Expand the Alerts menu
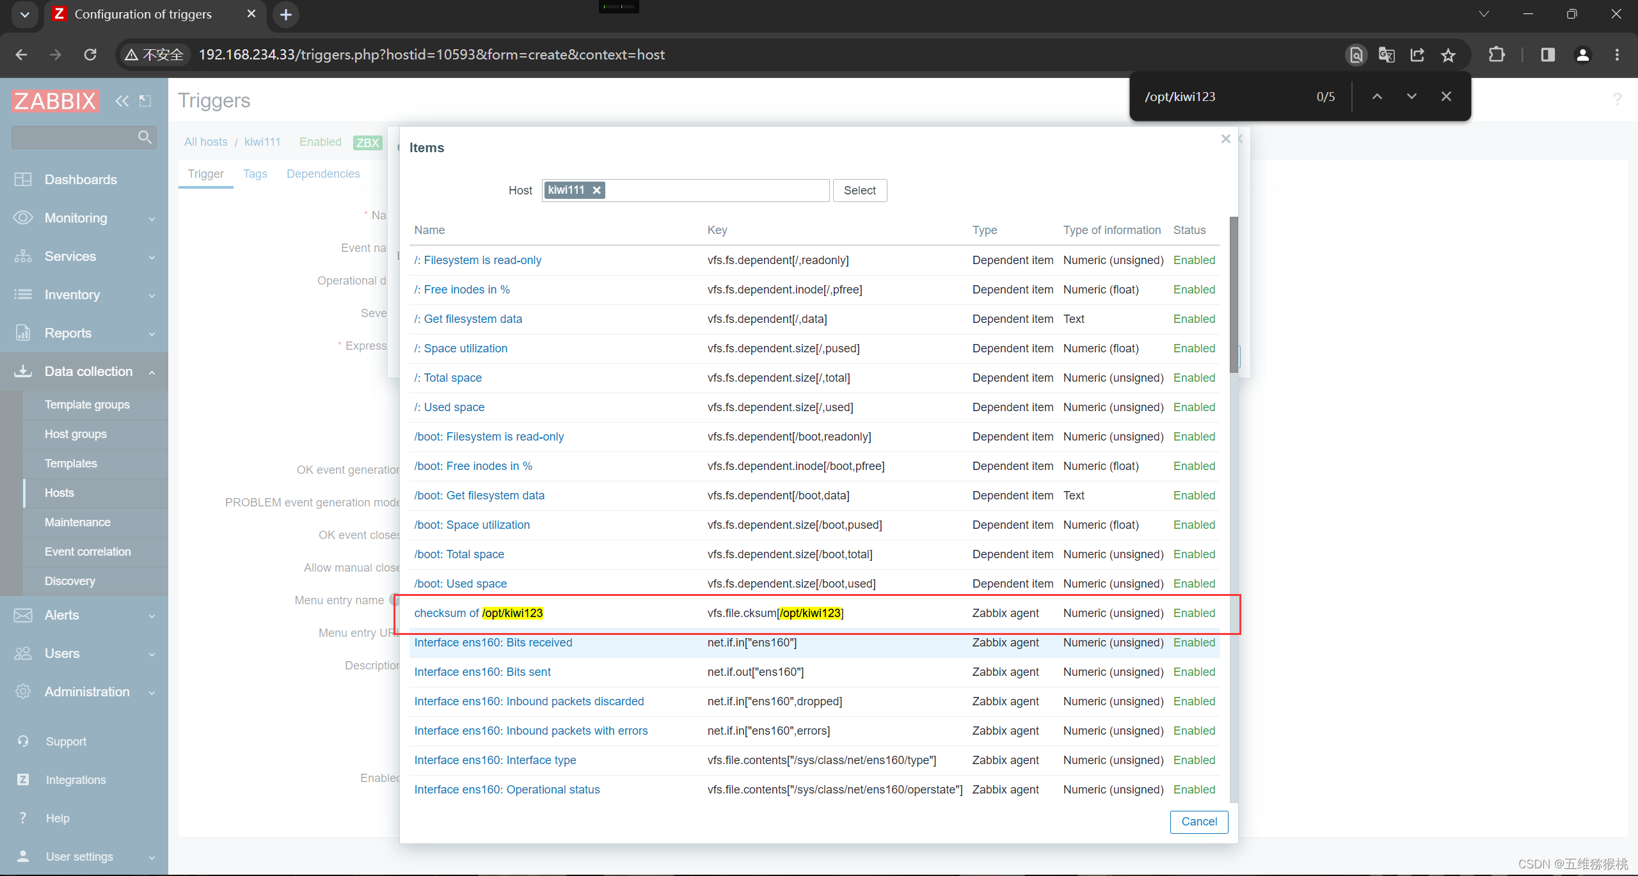Image resolution: width=1638 pixels, height=876 pixels. click(84, 615)
